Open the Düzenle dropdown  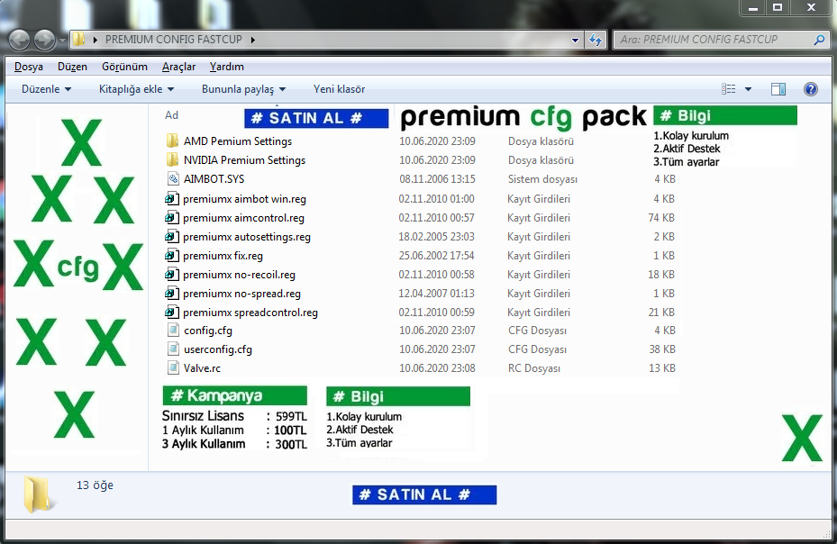point(47,89)
